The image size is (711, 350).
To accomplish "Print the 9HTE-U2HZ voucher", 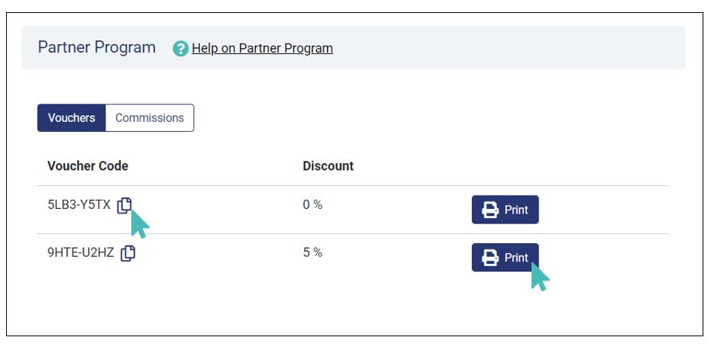I will pyautogui.click(x=505, y=258).
